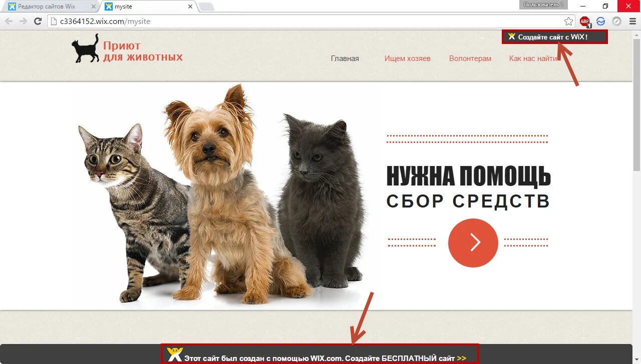Open the Как нас найти page

533,58
